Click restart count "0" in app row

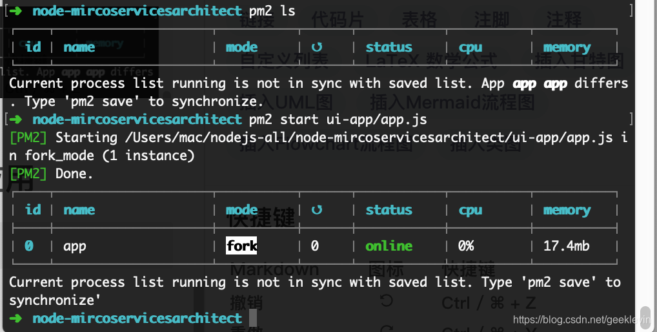pyautogui.click(x=315, y=245)
